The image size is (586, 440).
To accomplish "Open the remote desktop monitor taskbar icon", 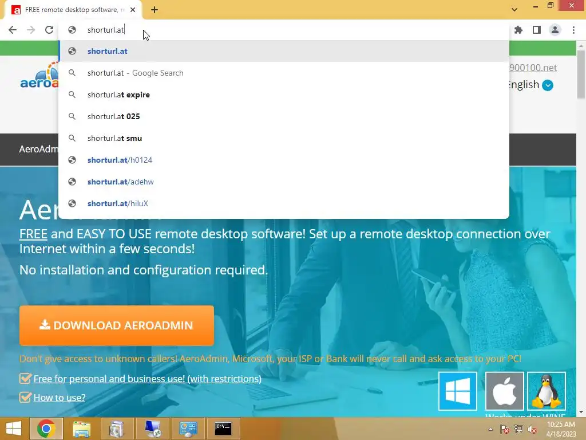I will tap(152, 429).
